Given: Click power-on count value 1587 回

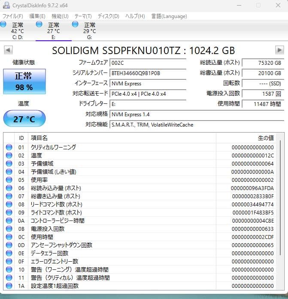Looking at the screenshot, I should [263, 94].
